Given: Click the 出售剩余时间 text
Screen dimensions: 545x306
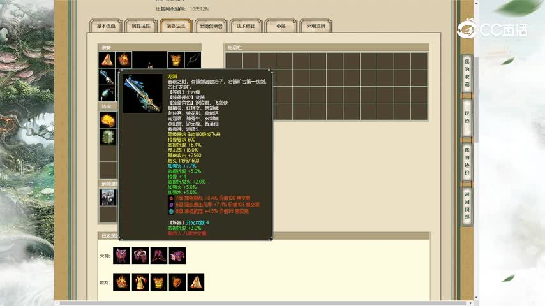Looking at the screenshot, I should pos(170,9).
